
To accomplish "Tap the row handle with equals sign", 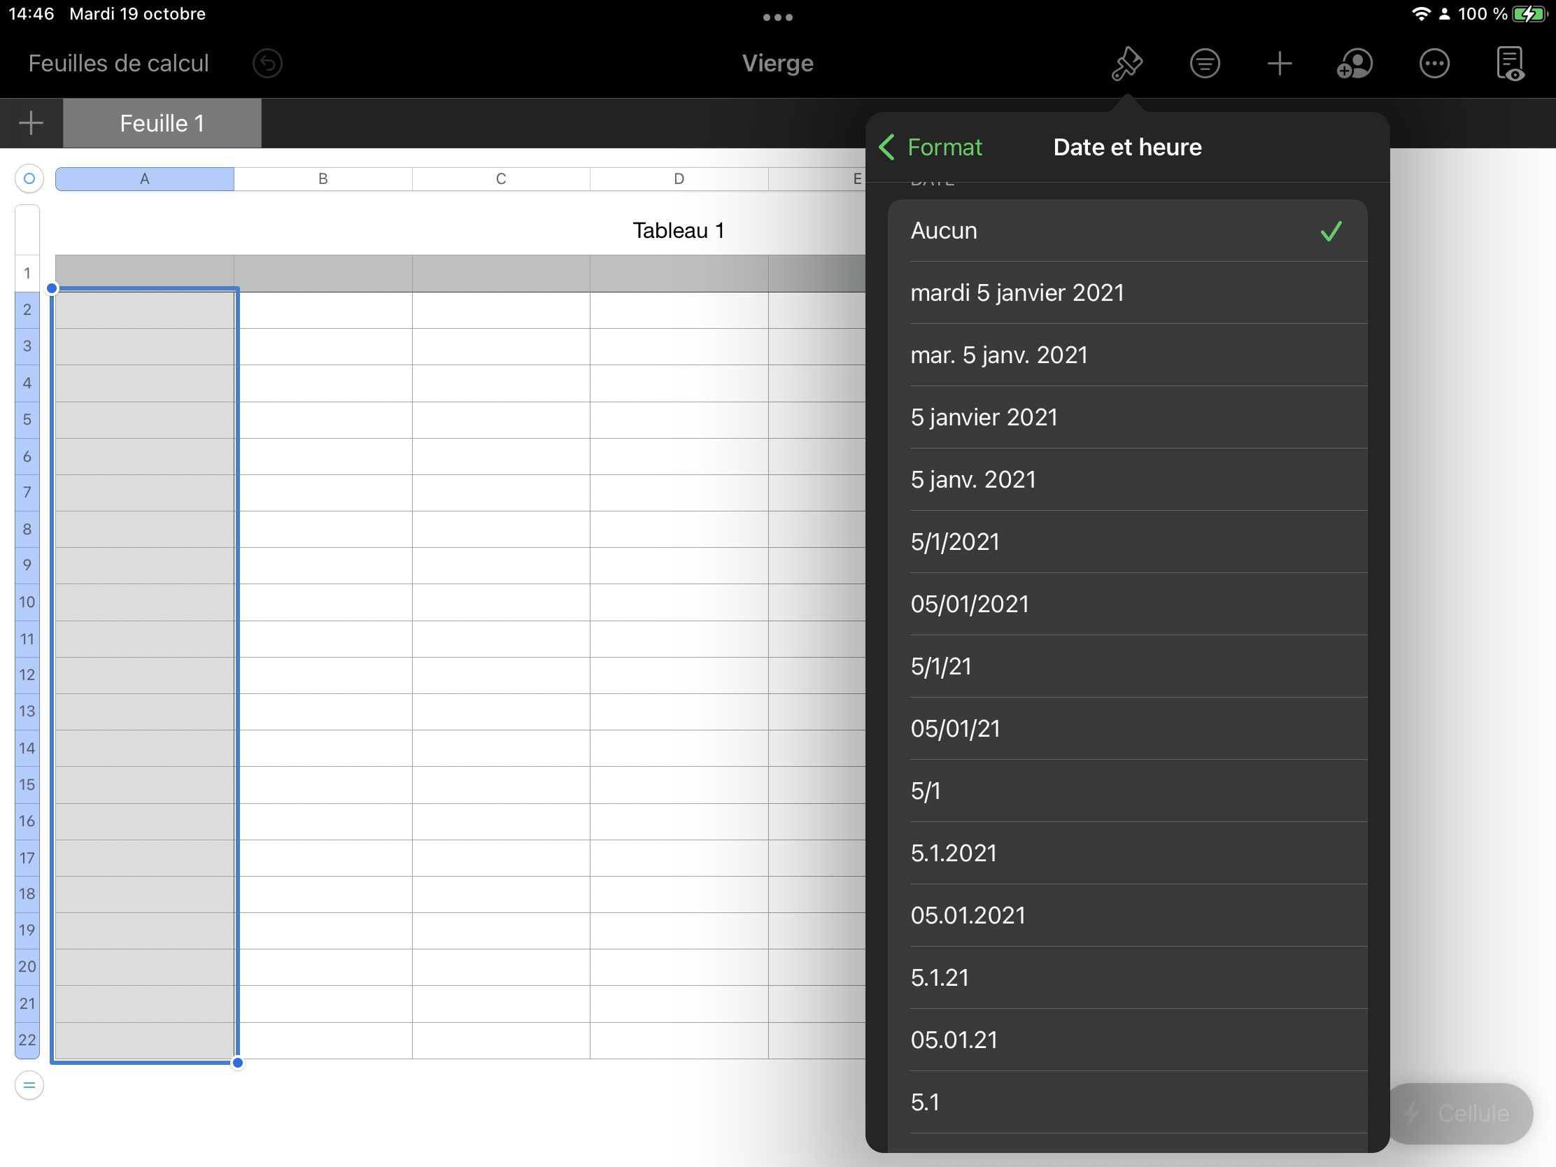I will tap(29, 1084).
